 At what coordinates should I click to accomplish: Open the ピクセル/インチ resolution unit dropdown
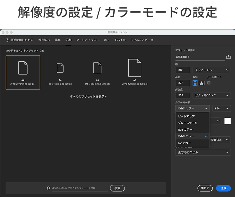point(211,95)
